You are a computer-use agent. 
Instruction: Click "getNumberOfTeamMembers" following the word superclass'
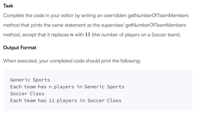(x=156, y=25)
